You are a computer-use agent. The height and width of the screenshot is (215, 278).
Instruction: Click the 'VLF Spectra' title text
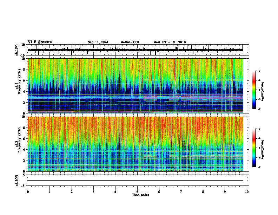pos(40,42)
